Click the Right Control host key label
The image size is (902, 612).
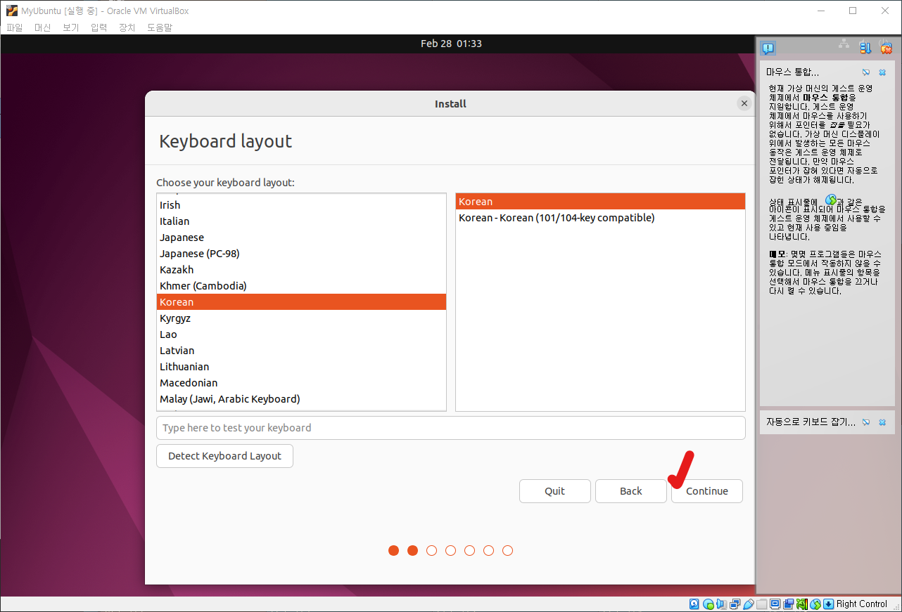(862, 604)
